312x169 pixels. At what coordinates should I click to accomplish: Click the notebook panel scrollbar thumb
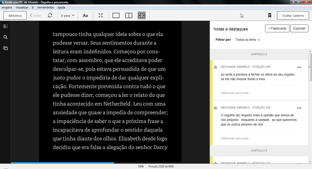pyautogui.click(x=310, y=67)
